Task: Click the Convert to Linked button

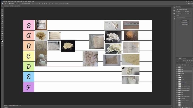Action: click(185, 22)
